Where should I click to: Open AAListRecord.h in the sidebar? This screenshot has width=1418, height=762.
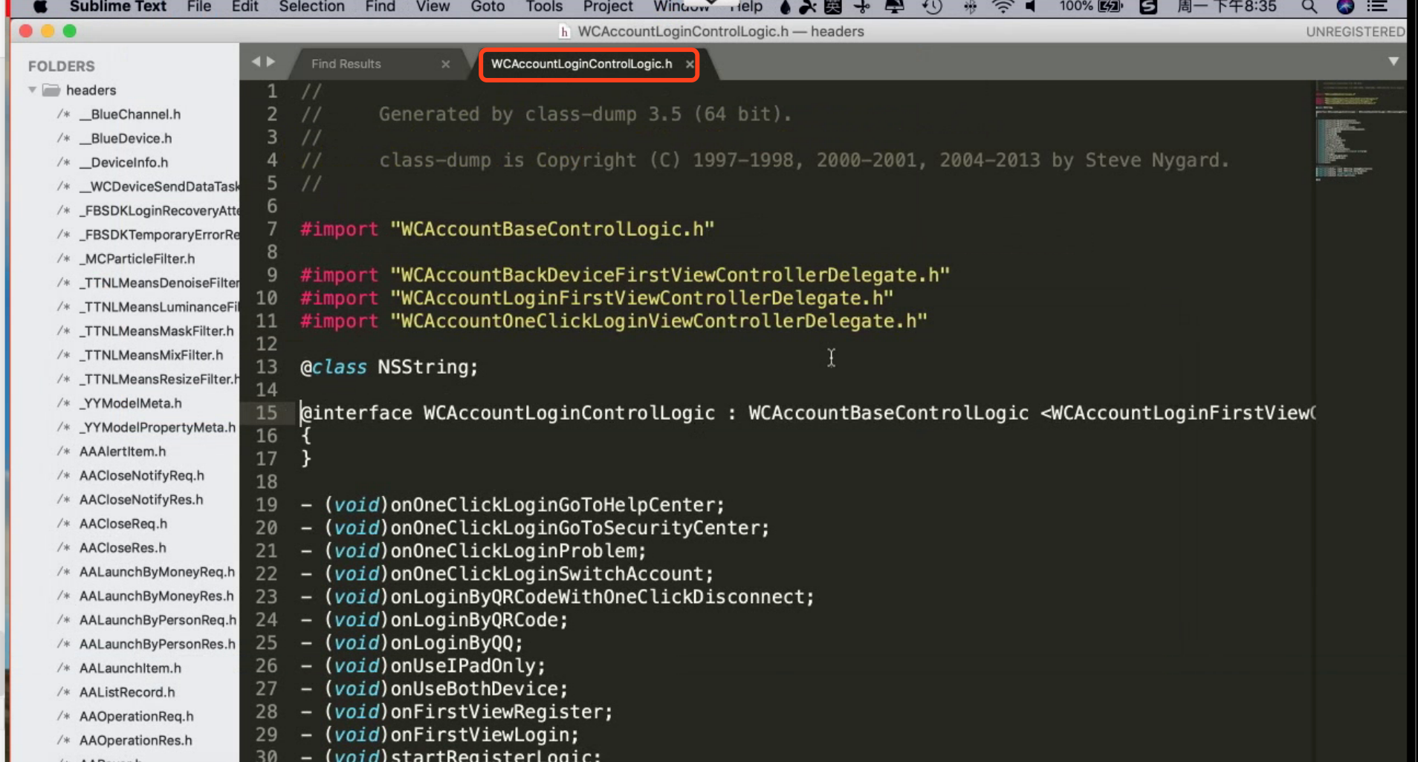[127, 692]
